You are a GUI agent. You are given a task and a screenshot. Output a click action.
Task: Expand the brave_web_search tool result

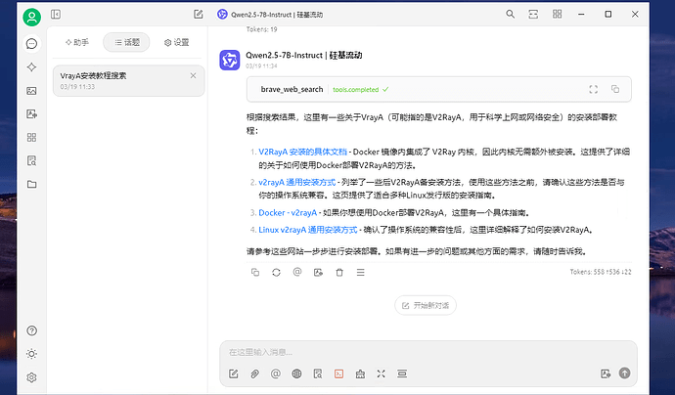pyautogui.click(x=438, y=90)
